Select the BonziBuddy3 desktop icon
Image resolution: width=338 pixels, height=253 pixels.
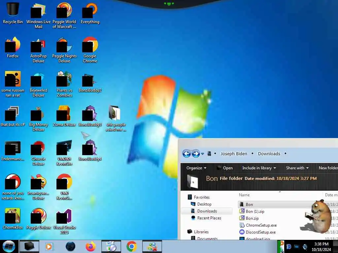pos(90,116)
